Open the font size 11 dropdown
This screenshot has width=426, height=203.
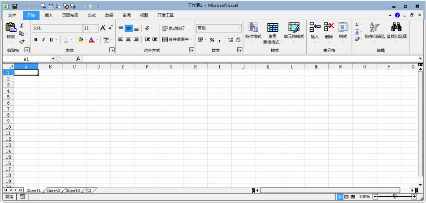(96, 28)
